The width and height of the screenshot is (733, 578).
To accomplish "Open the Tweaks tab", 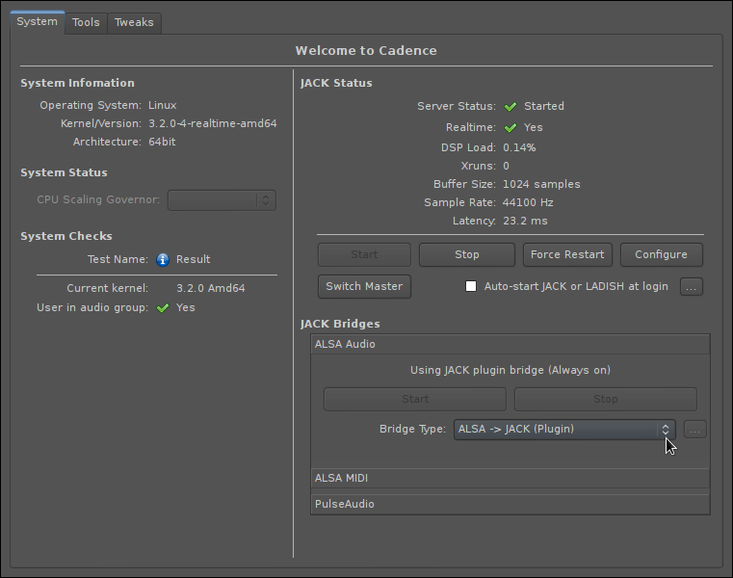I will click(x=134, y=22).
